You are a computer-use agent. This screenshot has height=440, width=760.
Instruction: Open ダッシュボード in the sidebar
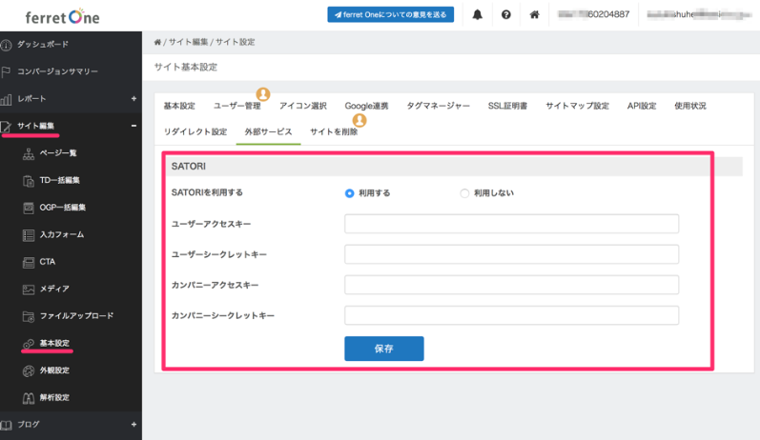43,45
